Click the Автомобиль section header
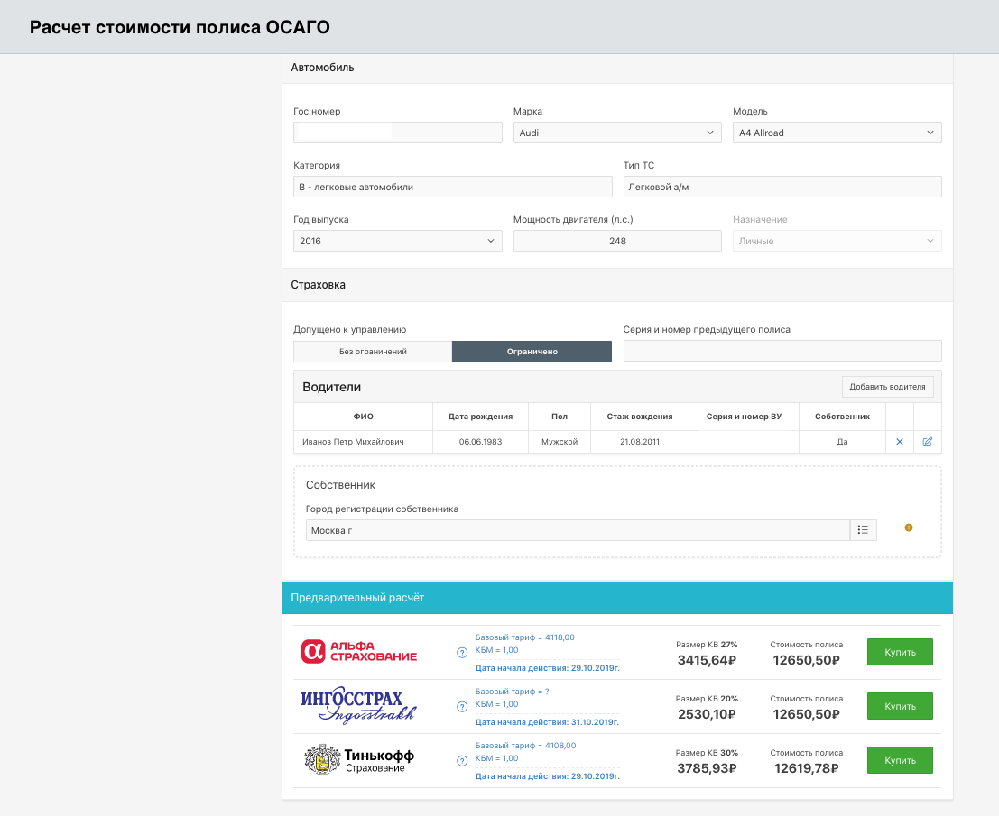 pos(617,69)
